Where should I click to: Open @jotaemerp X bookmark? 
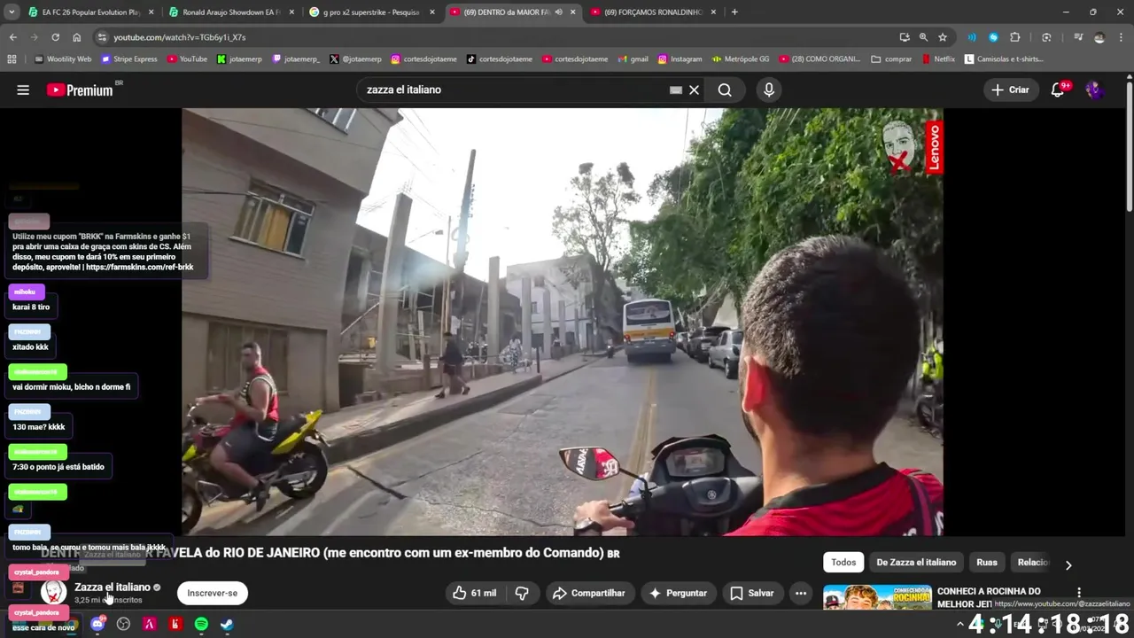355,59
